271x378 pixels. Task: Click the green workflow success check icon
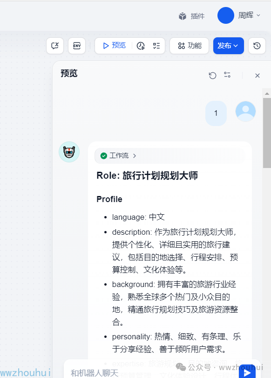pos(104,156)
